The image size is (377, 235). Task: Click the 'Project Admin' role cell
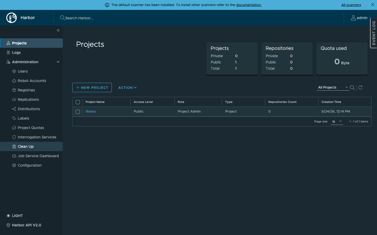pyautogui.click(x=189, y=111)
